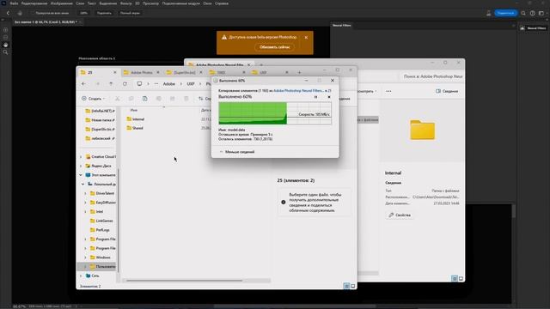Expand the Яндекс Диск tree node
550x309 pixels.
pos(81,166)
